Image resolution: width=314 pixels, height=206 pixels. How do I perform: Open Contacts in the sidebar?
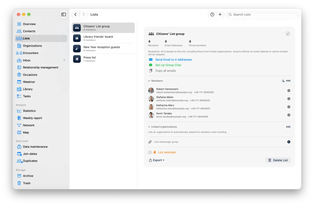(41, 31)
